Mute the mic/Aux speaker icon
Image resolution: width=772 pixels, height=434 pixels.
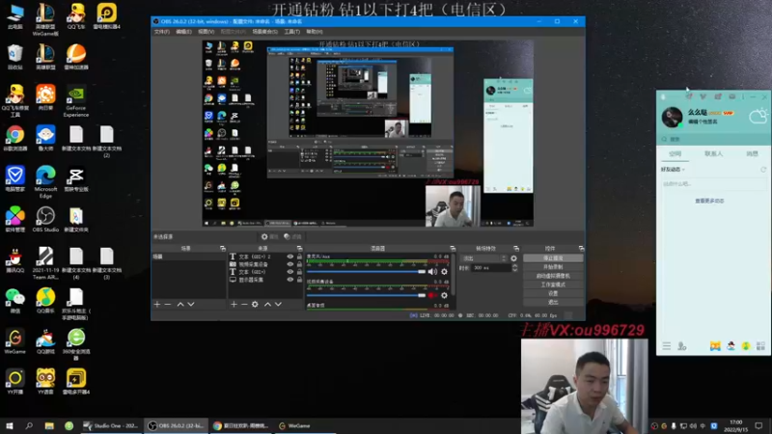[432, 272]
